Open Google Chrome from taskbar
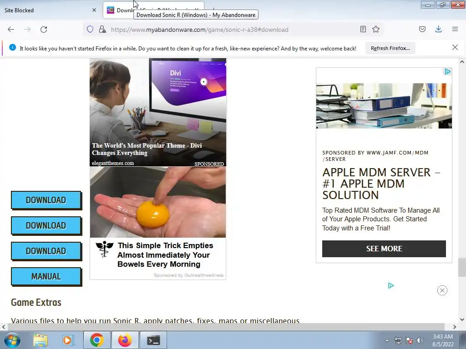Image resolution: width=466 pixels, height=349 pixels. coord(96,340)
